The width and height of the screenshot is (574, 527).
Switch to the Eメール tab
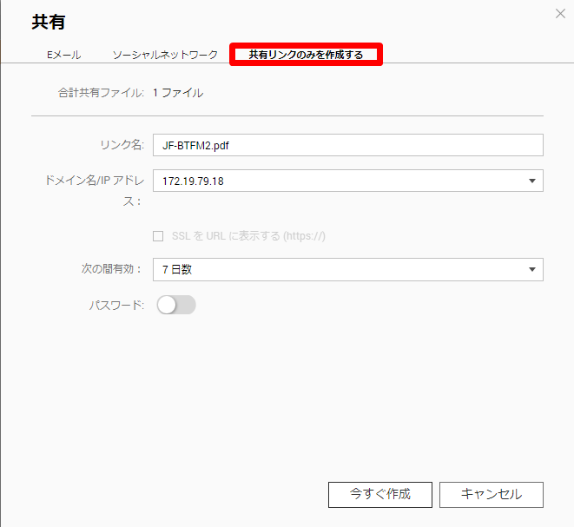click(x=64, y=55)
